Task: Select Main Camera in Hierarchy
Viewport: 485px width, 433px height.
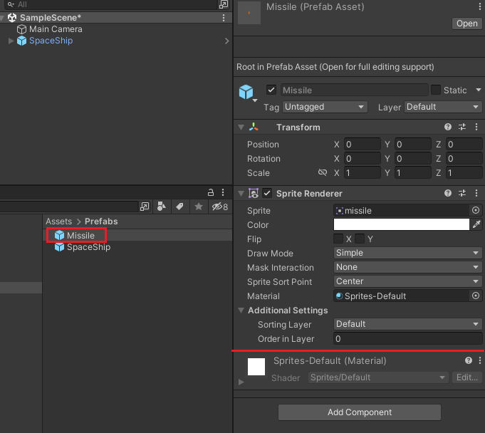Action: click(x=56, y=29)
